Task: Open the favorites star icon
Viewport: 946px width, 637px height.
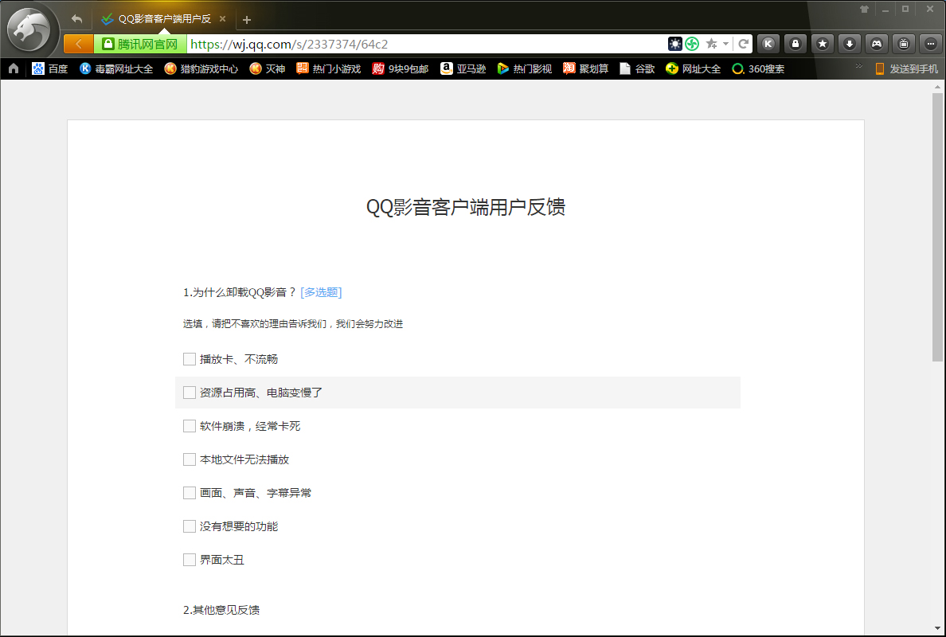Action: (x=822, y=43)
